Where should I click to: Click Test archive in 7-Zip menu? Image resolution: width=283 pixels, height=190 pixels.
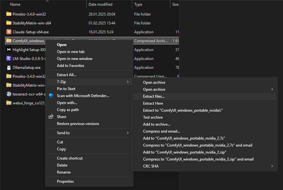point(153,117)
